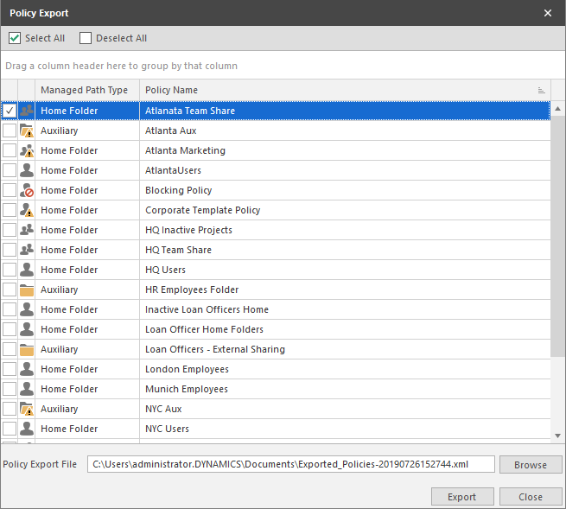Click the HQ Inactive Projects group icon
The height and width of the screenshot is (509, 566).
point(26,230)
